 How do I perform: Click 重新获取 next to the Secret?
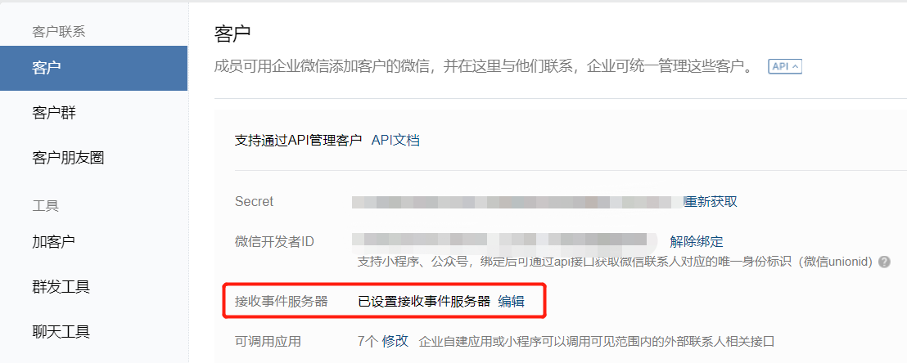711,202
